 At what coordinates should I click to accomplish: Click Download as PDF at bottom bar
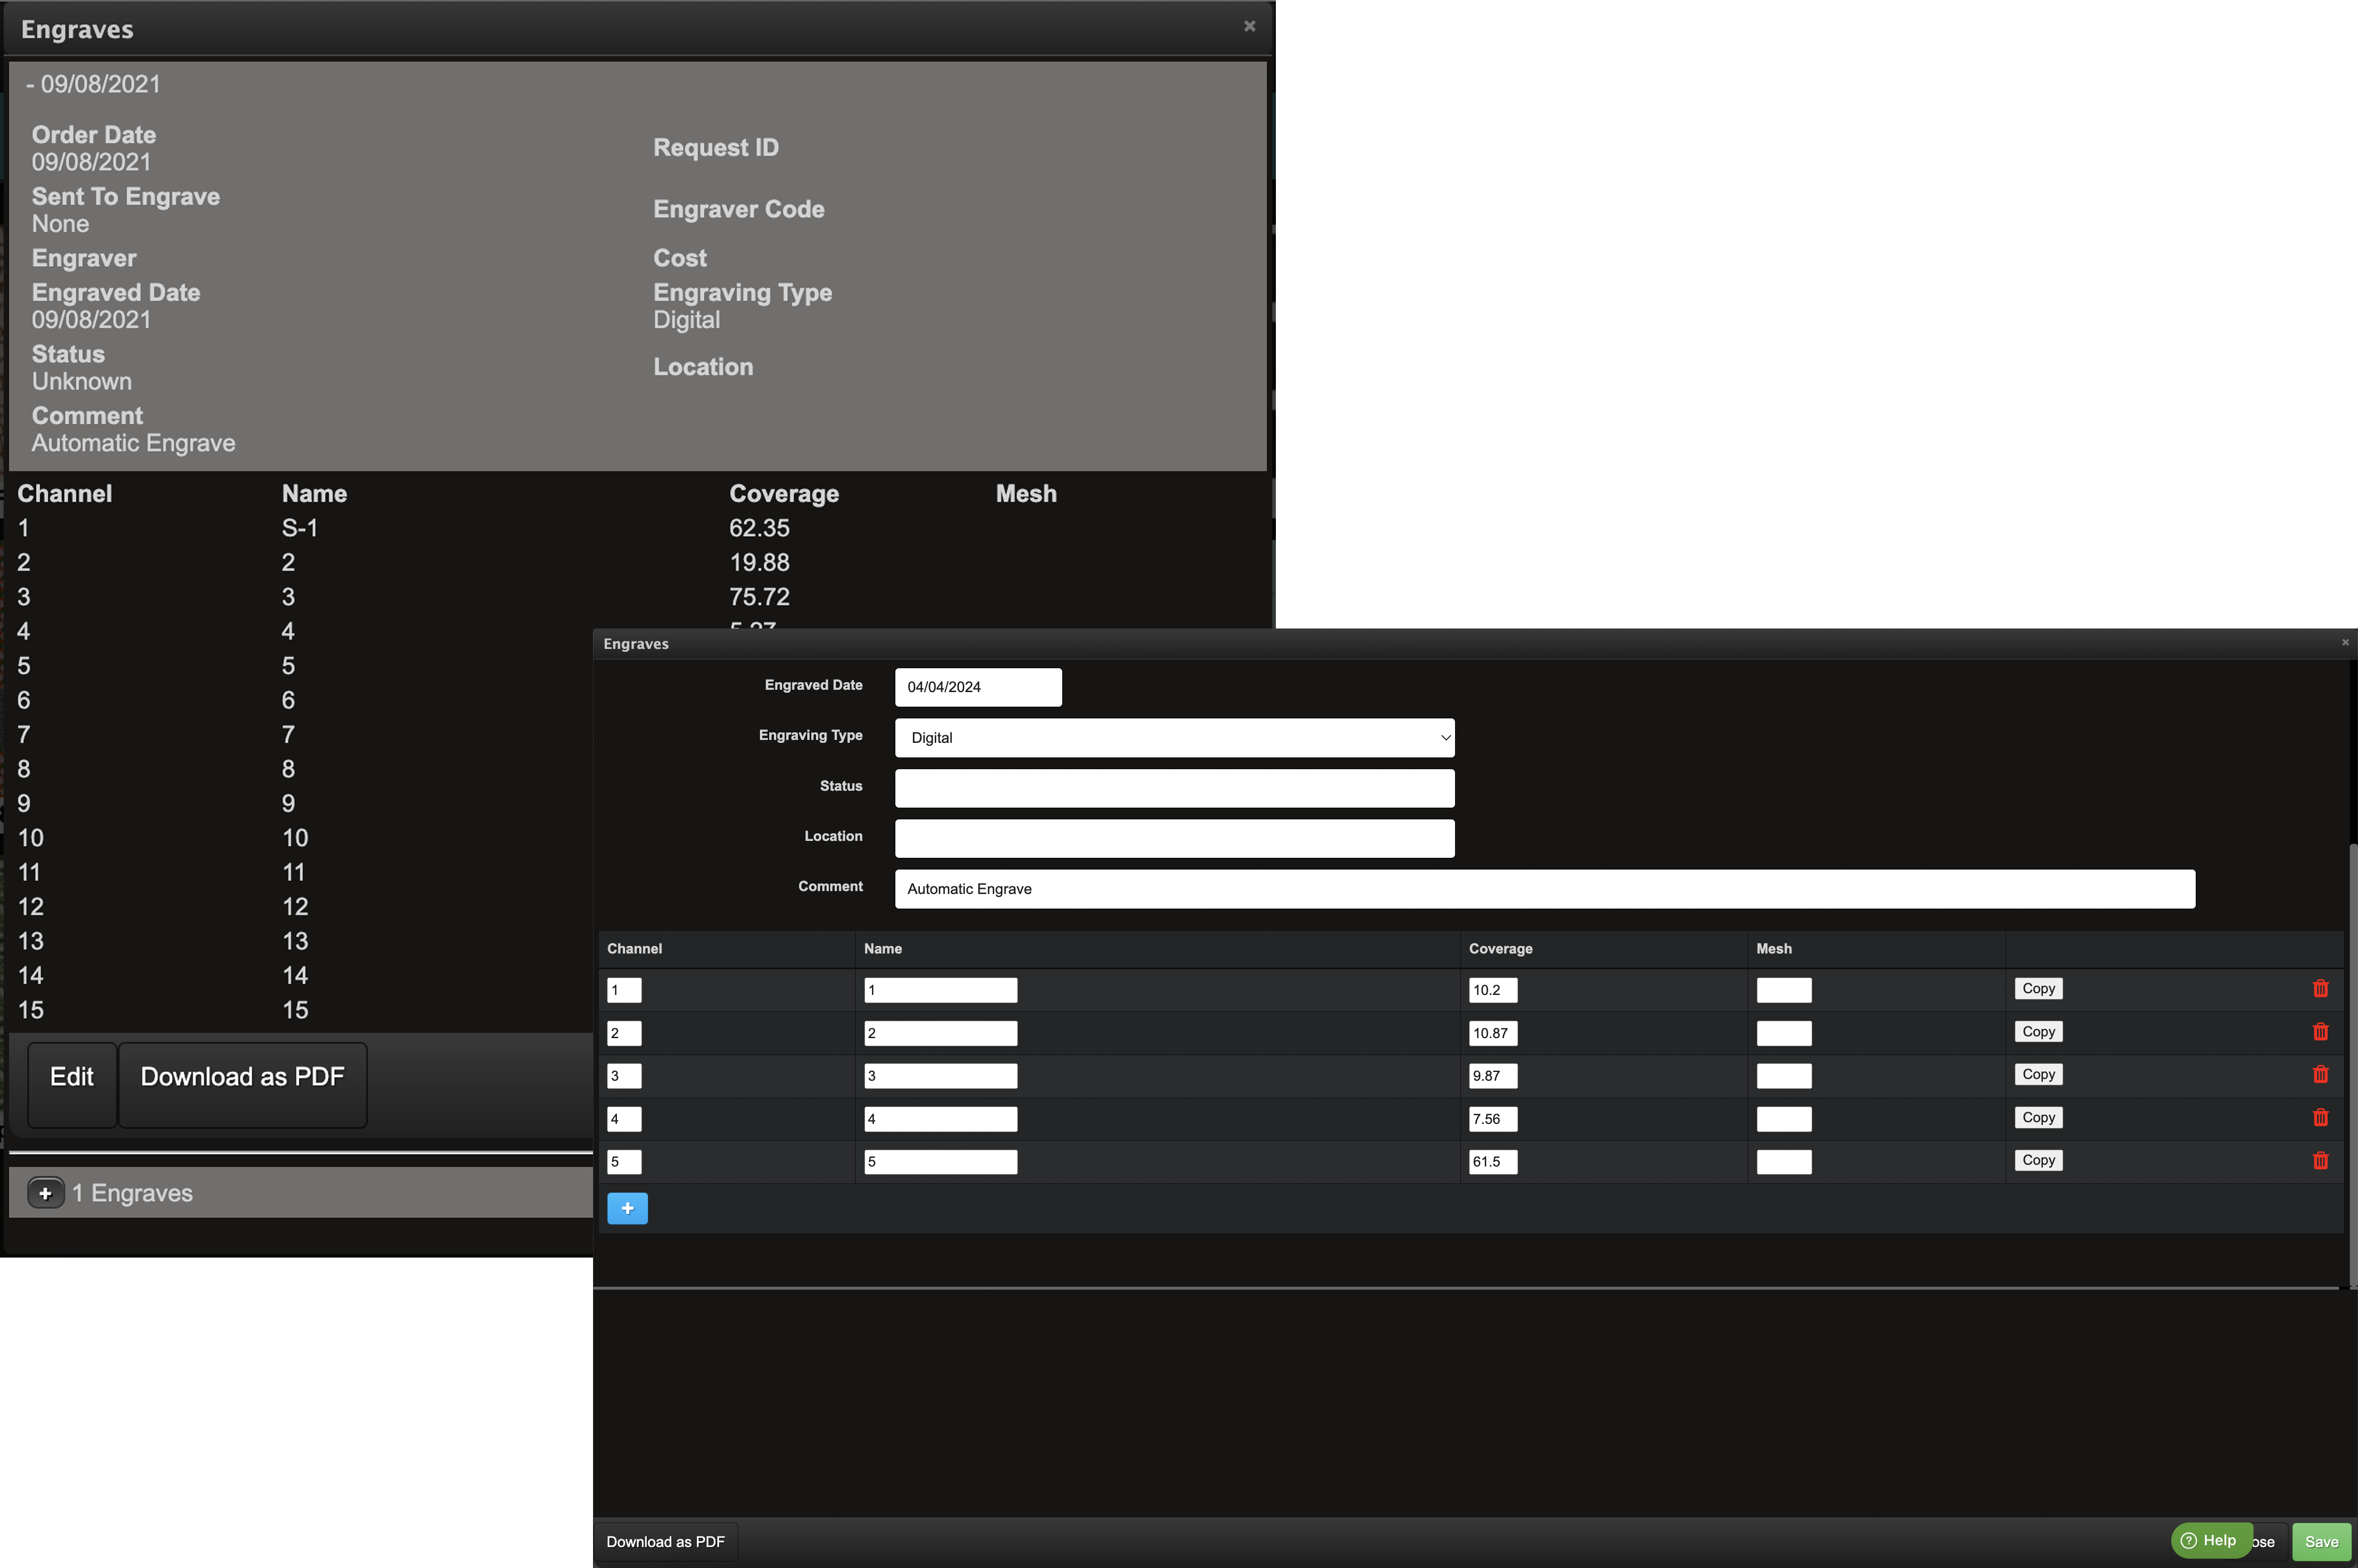pos(665,1542)
